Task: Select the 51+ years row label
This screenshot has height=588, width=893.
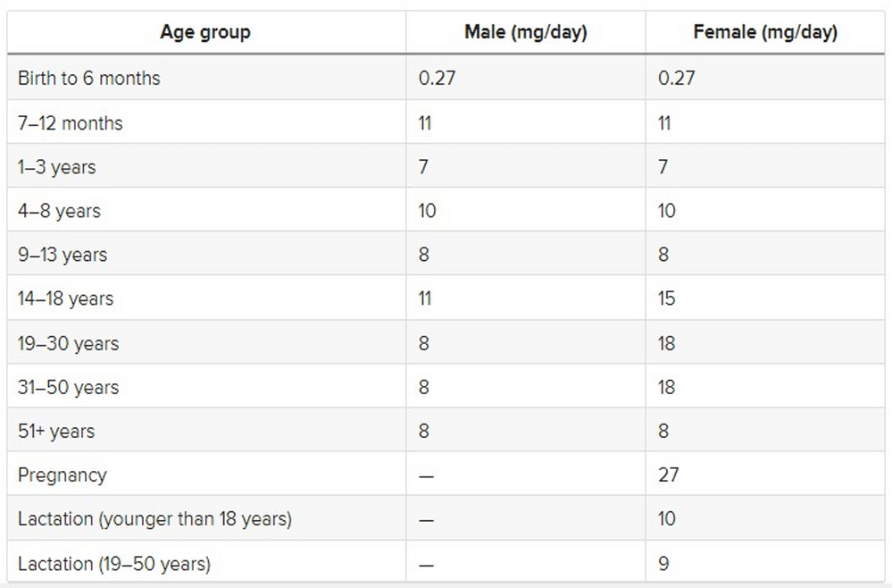Action: pos(56,431)
